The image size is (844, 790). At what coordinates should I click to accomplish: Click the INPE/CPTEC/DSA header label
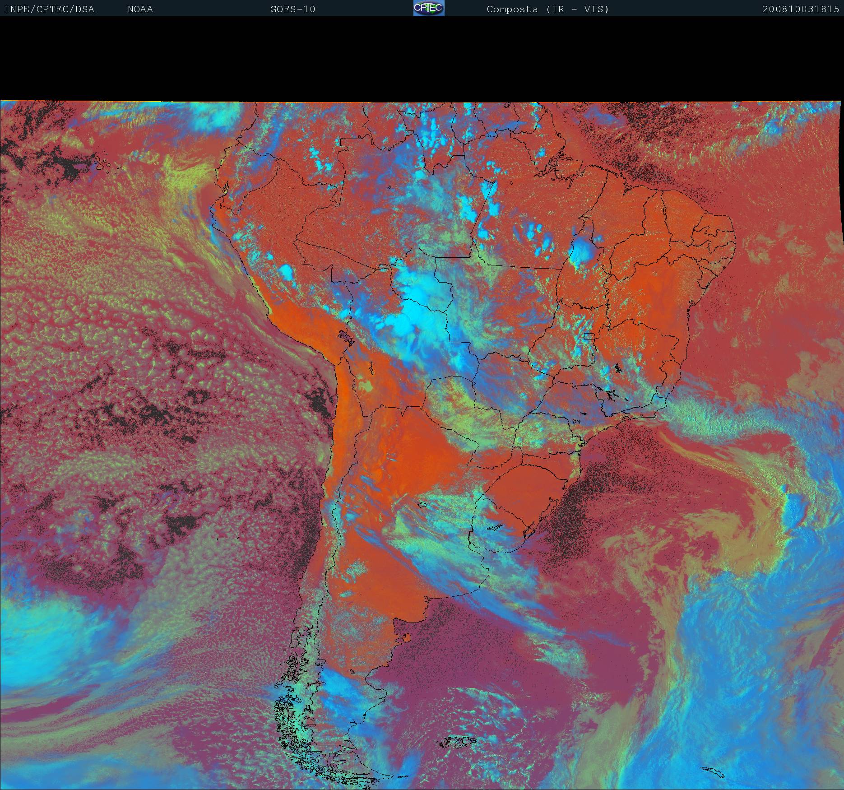point(49,9)
